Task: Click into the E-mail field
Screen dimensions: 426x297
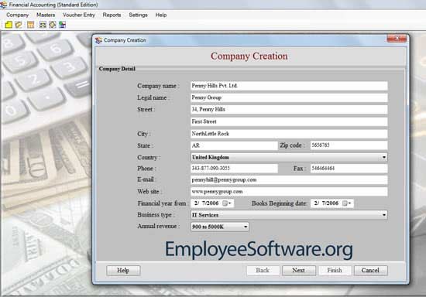Action: [x=289, y=180]
